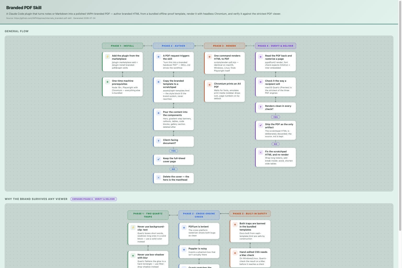Click the gear icon on Check it the way

(x=260, y=82)
